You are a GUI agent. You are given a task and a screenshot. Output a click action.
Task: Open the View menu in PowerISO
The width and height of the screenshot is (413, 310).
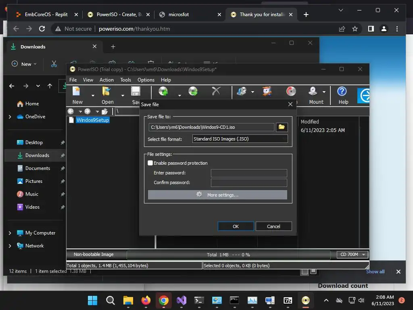(x=88, y=80)
